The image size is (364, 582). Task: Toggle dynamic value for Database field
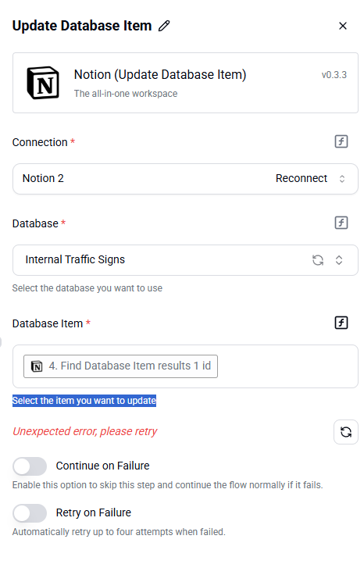pyautogui.click(x=341, y=223)
